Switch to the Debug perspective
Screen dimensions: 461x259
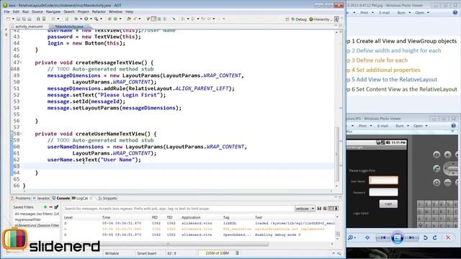point(299,19)
